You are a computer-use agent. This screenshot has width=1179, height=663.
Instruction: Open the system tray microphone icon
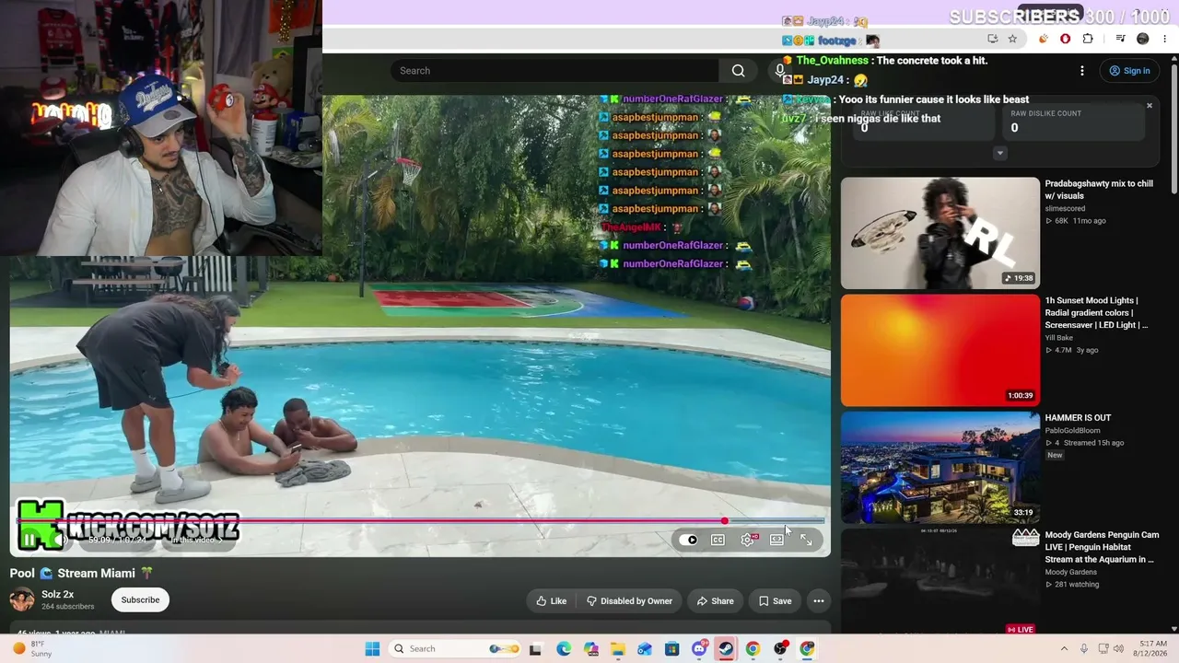click(x=1084, y=649)
